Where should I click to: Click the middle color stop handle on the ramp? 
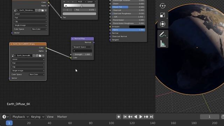(x=82, y=6)
